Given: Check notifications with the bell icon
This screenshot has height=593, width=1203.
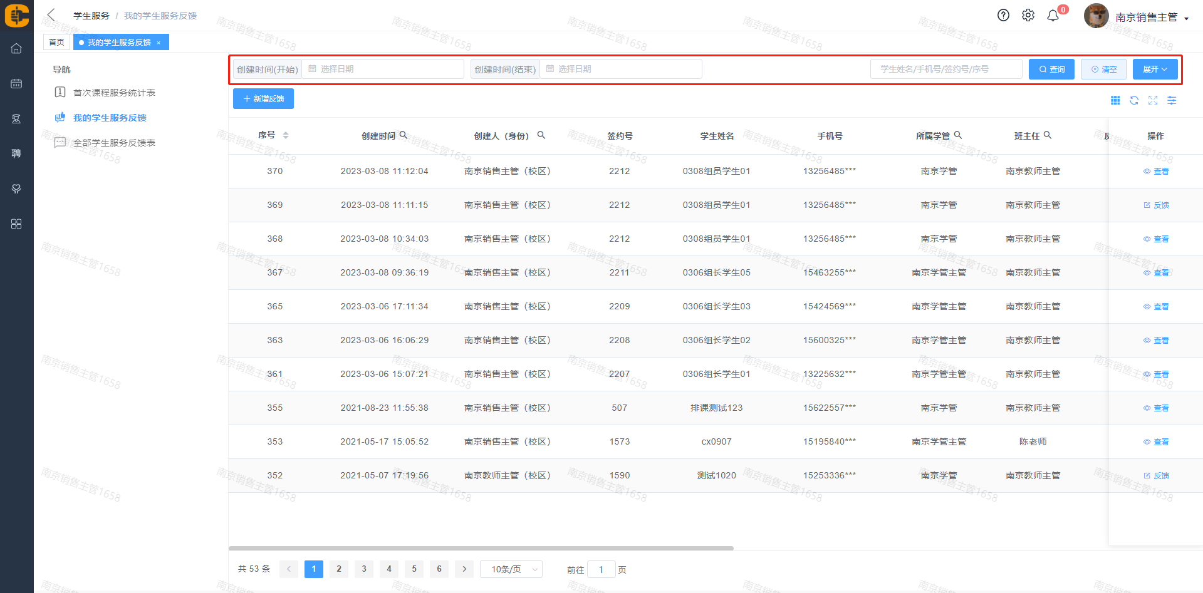Looking at the screenshot, I should (x=1053, y=16).
